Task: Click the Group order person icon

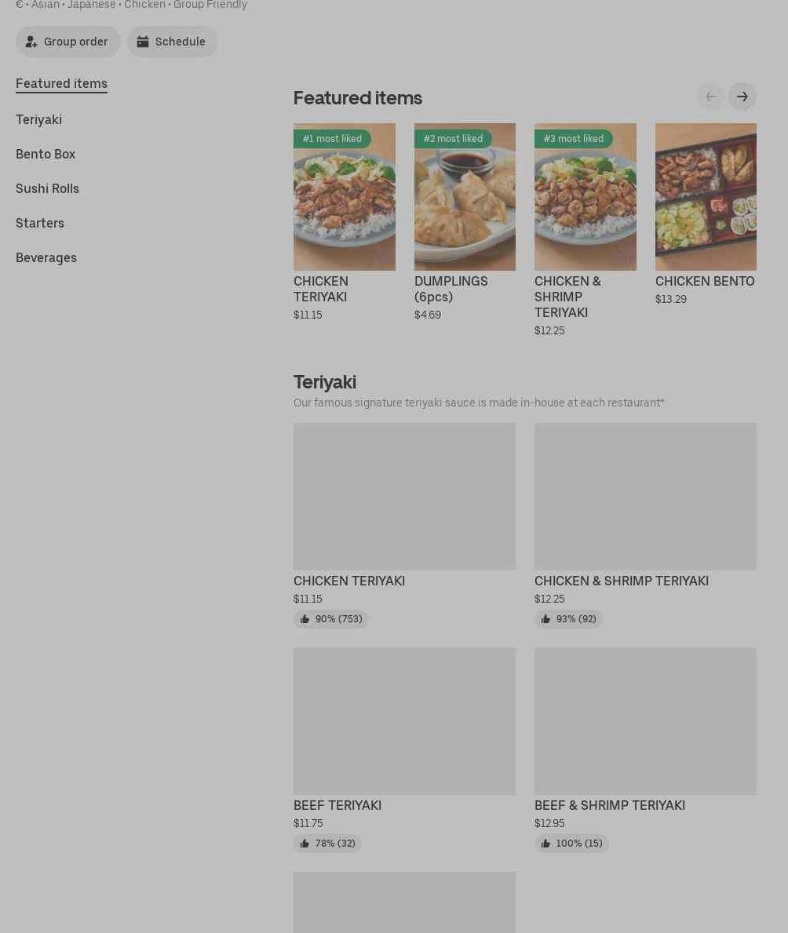Action: 31,42
